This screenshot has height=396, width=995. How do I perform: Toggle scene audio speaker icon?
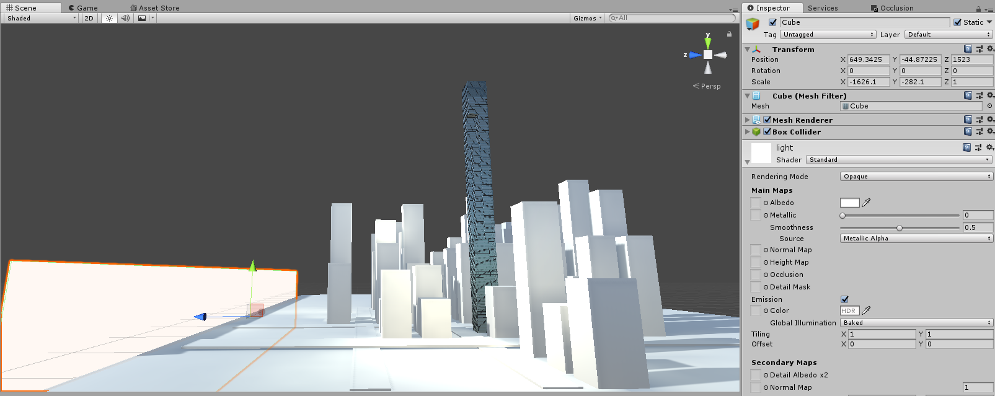tap(125, 18)
